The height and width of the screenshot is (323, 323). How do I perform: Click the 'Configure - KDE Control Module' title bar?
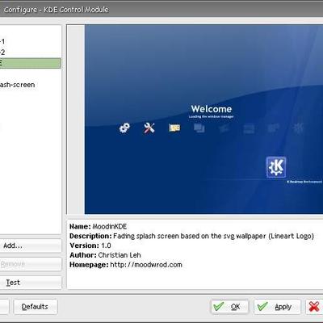[161, 10]
